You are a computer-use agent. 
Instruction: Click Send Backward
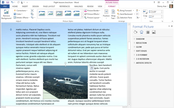[125, 14]
